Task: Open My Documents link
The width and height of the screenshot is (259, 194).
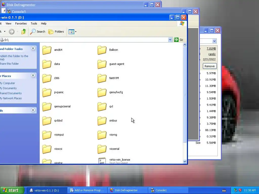Action: pos(8,88)
